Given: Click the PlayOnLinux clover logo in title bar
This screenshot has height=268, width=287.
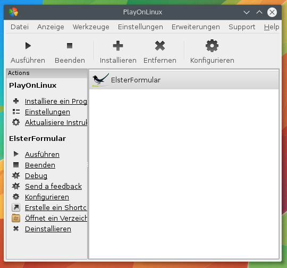Looking at the screenshot, I should pos(13,12).
